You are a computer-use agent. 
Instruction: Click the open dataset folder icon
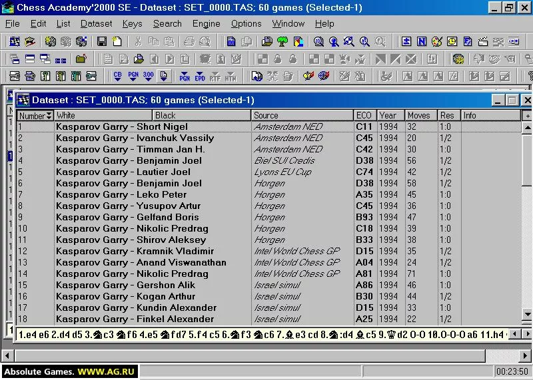(x=30, y=41)
